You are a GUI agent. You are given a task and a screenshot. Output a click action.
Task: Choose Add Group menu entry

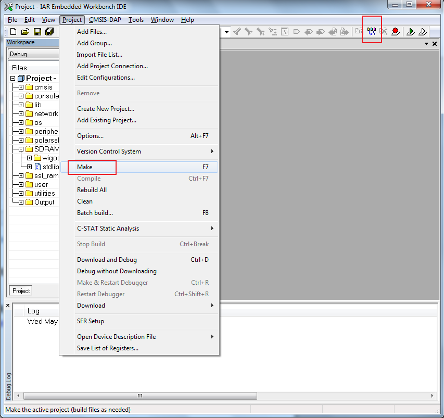point(139,43)
